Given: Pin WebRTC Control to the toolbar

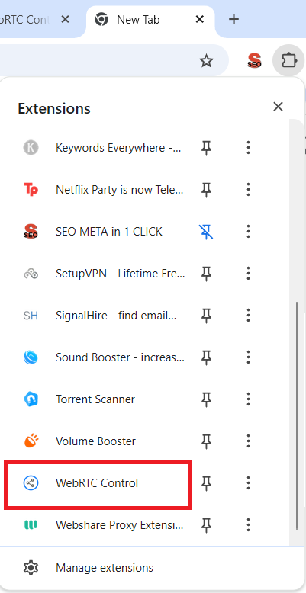Looking at the screenshot, I should (x=206, y=483).
